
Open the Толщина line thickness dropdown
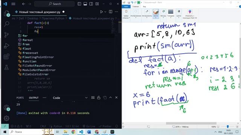coord(171,14)
